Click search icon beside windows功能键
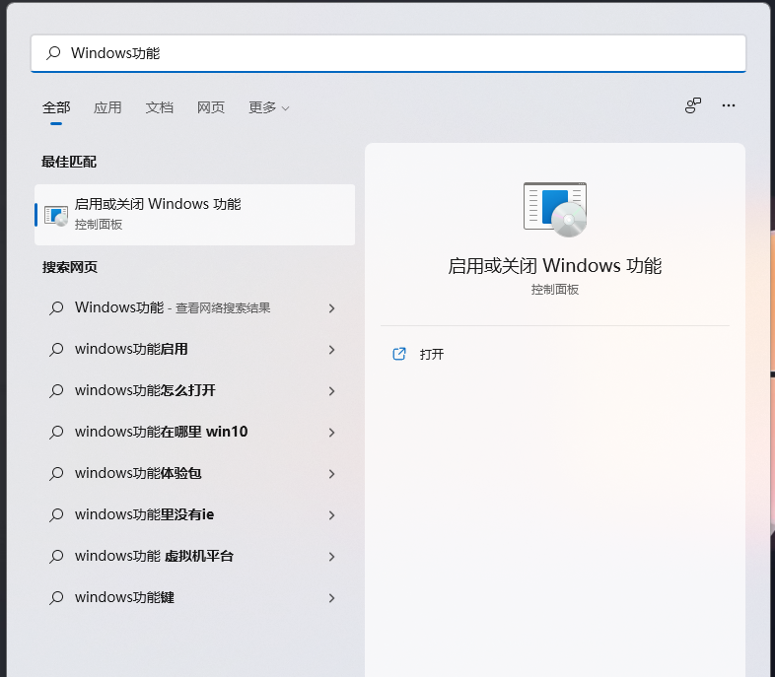The image size is (775, 677). pyautogui.click(x=56, y=598)
